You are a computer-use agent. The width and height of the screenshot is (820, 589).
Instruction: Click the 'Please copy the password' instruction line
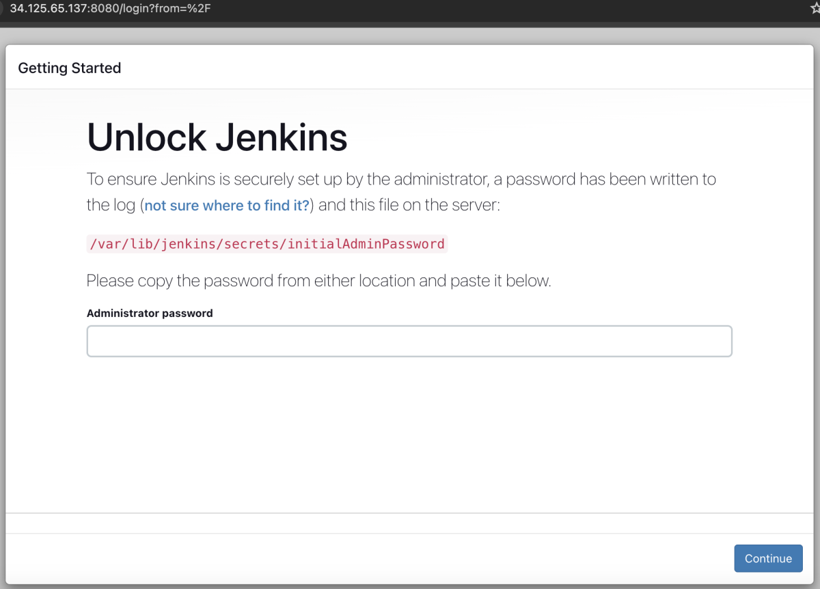click(318, 281)
